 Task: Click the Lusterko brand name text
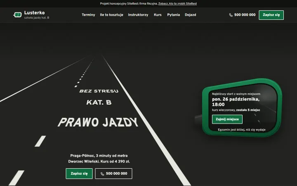(35, 13)
